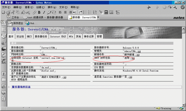Image resolution: width=186 pixels, height=111 pixels.
Task: Open the Sametime 服务器 dropdown arrow
Action: pyautogui.click(x=131, y=77)
